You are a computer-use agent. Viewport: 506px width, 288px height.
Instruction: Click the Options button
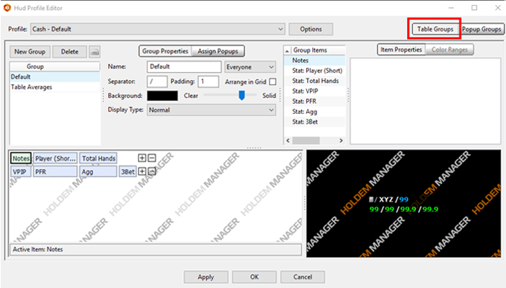point(311,29)
